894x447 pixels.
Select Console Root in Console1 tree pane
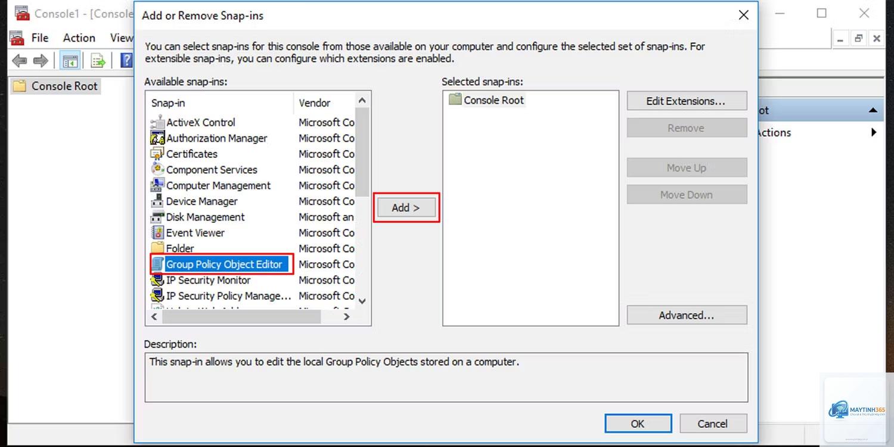pos(55,86)
